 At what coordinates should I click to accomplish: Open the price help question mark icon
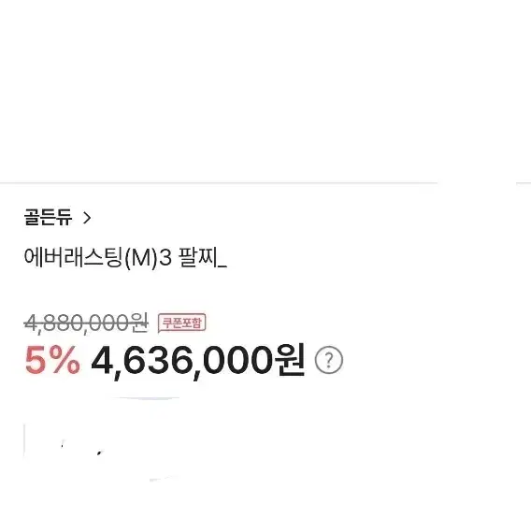(329, 360)
